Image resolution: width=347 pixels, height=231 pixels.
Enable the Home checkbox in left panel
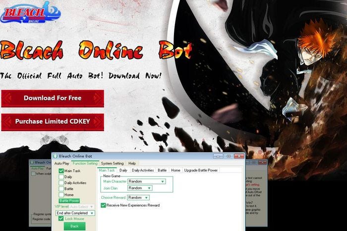point(61,195)
